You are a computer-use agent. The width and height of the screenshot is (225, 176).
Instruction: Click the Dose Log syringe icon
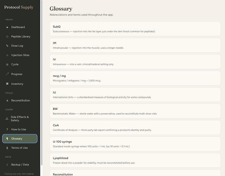point(7,46)
